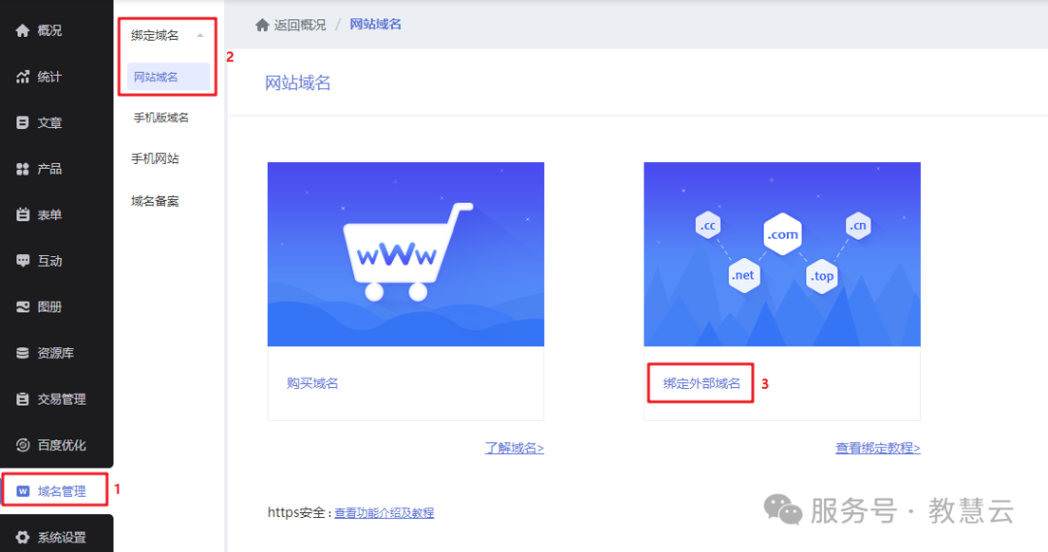Image resolution: width=1048 pixels, height=552 pixels.
Task: Select the 文章 article icon
Action: pos(23,123)
